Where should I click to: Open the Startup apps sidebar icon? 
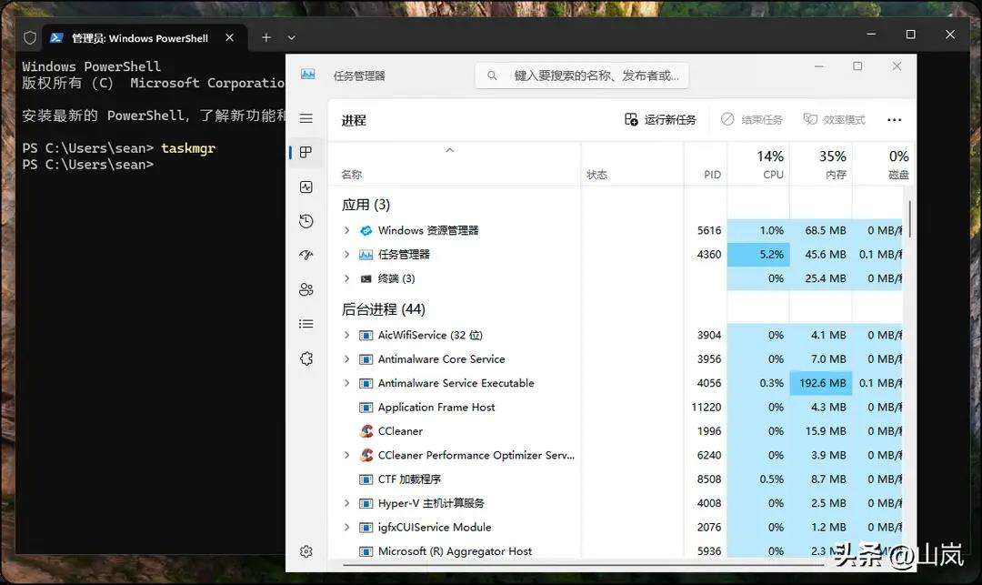pos(306,256)
